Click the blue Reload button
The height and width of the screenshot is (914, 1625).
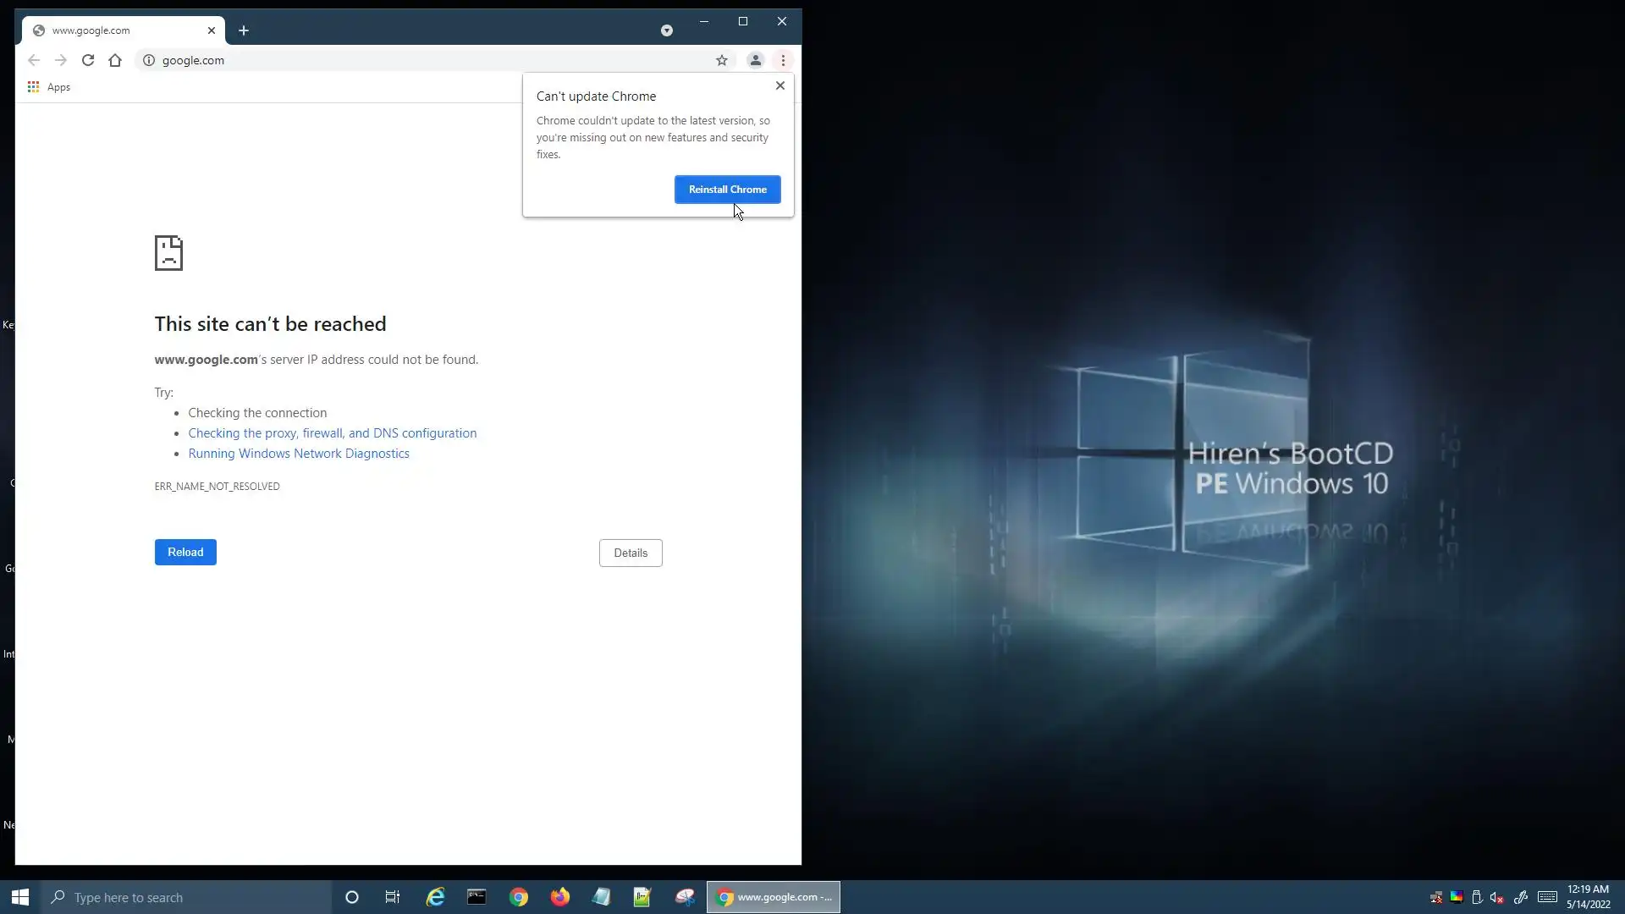(185, 552)
